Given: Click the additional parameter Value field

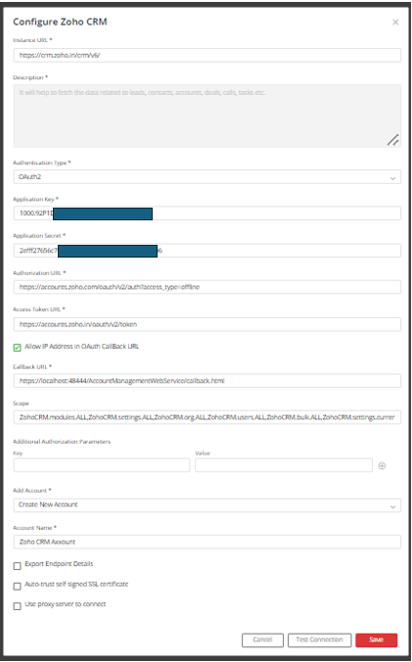Looking at the screenshot, I should [284, 465].
